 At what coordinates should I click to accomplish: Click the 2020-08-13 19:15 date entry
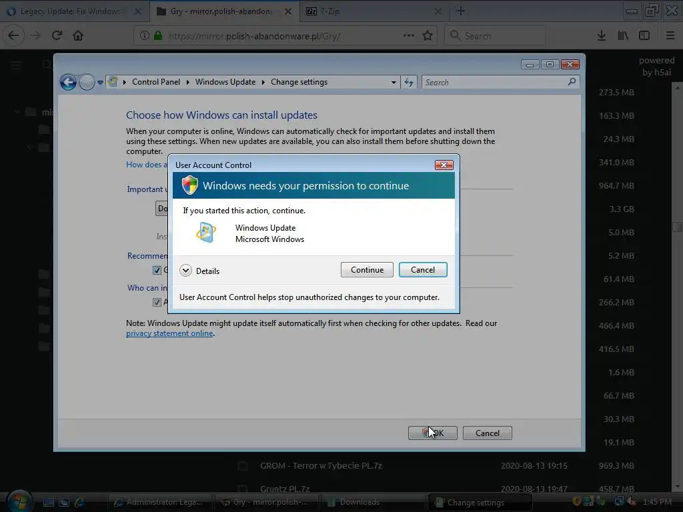click(534, 466)
